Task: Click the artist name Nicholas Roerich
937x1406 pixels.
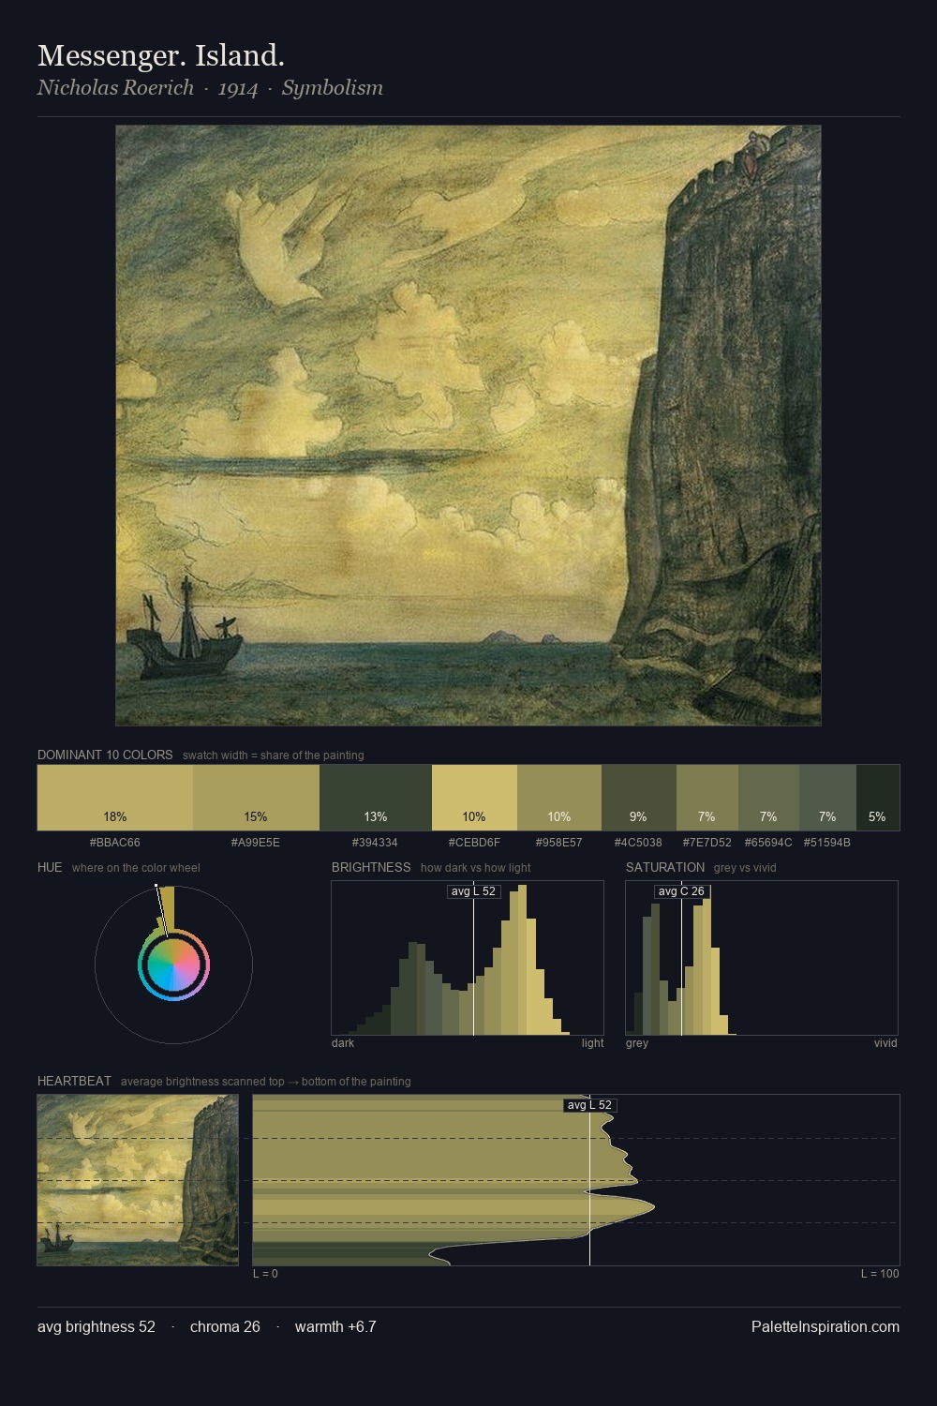Action: 115,88
